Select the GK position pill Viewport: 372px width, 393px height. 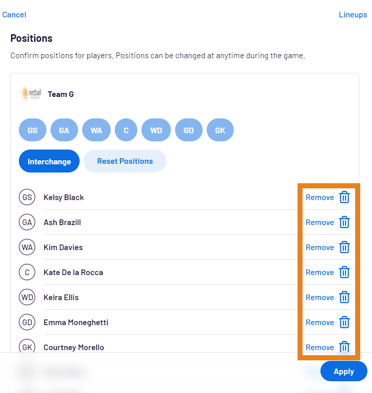coord(220,130)
